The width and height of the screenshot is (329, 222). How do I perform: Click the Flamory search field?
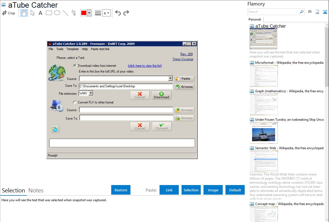pos(274,12)
